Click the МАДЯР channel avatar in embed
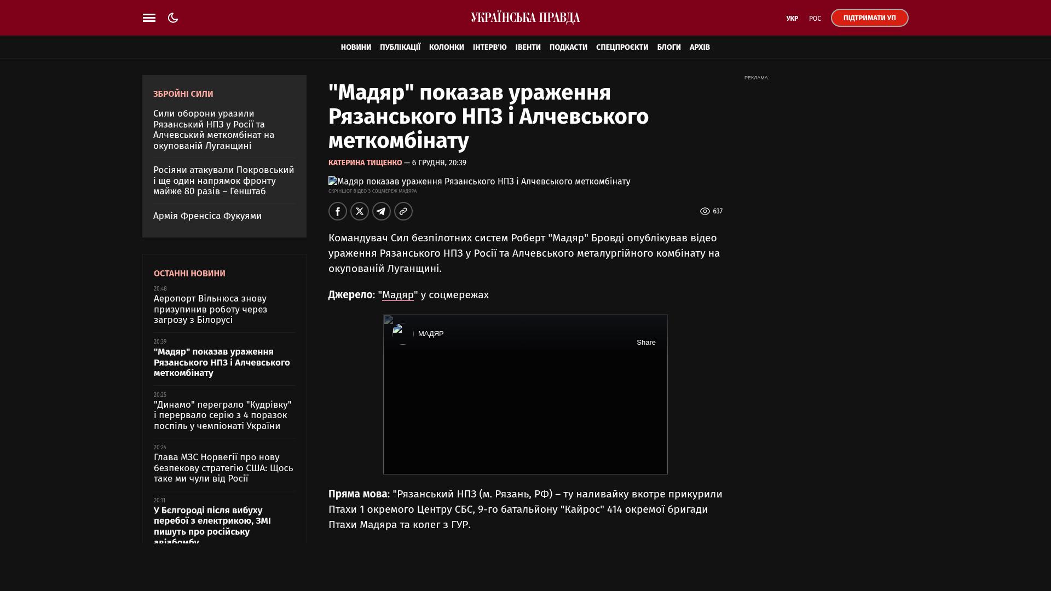 pyautogui.click(x=402, y=333)
